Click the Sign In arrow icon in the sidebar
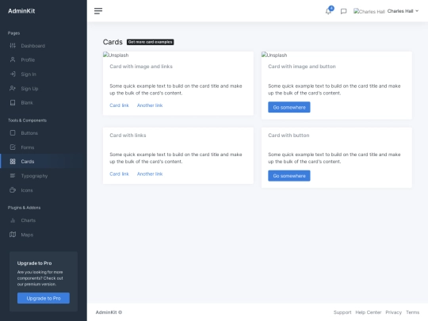The width and height of the screenshot is (428, 321). (x=13, y=74)
